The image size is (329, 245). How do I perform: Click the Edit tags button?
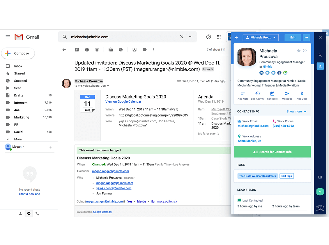[x=286, y=176]
